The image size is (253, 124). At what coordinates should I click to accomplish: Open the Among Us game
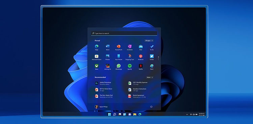click(108, 67)
